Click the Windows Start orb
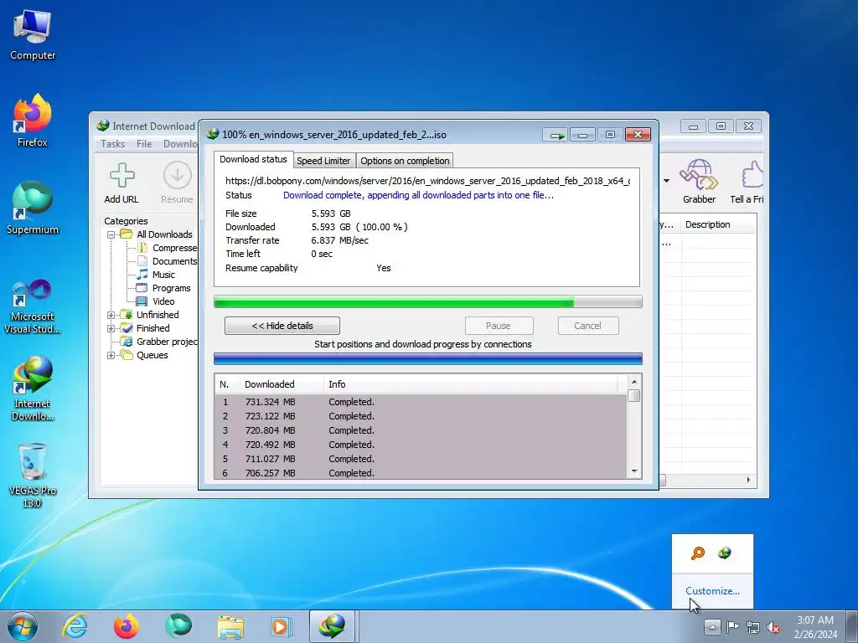Viewport: 858px width, 643px height. (x=23, y=626)
